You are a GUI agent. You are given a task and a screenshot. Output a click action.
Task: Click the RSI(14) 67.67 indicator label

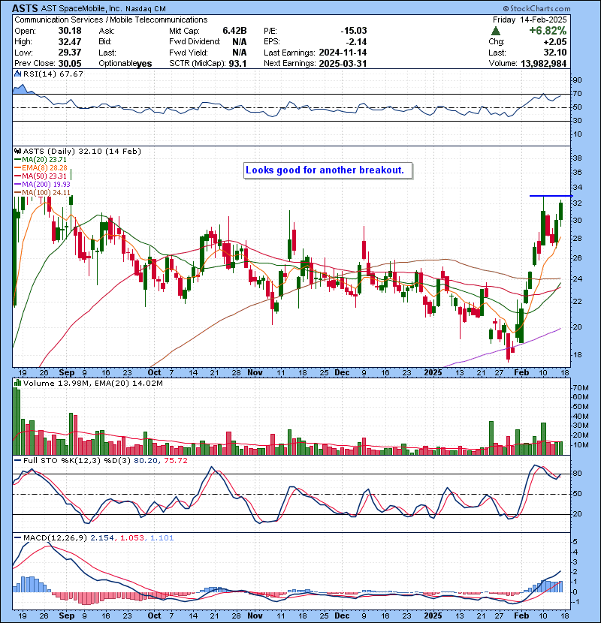click(53, 74)
